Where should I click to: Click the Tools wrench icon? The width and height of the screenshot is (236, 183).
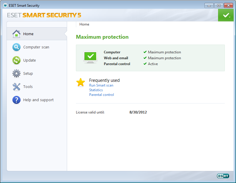click(16, 87)
